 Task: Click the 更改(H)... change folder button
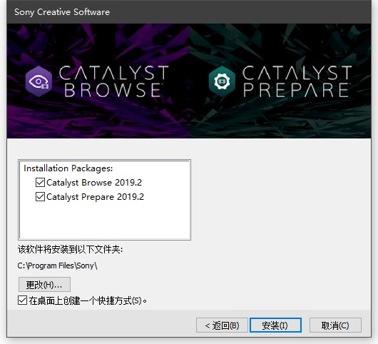44,285
